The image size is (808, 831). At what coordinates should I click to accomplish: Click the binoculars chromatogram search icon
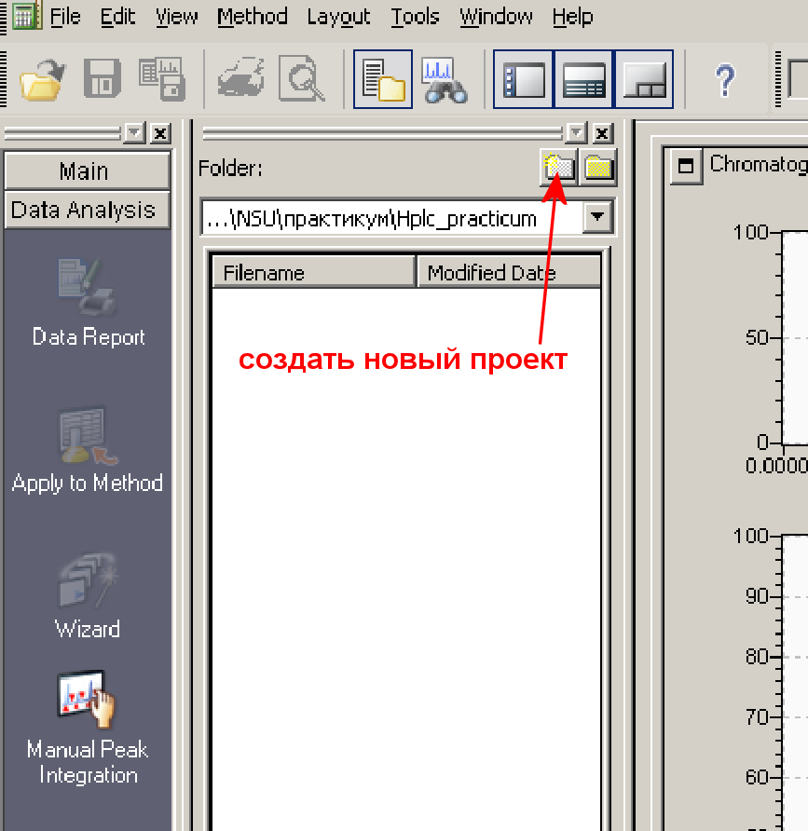tap(445, 79)
